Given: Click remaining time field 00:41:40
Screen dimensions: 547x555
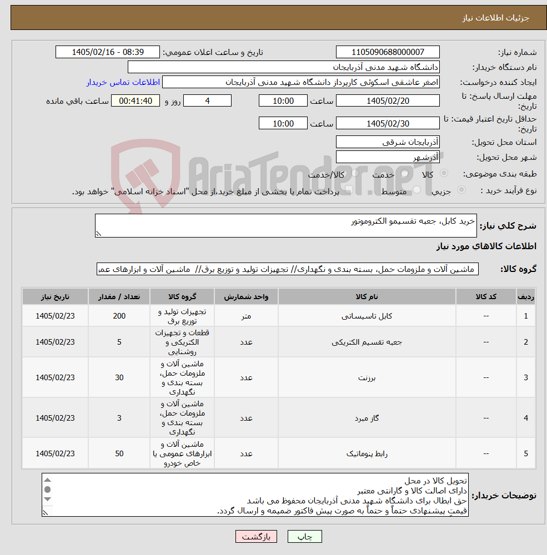Looking at the screenshot, I should [136, 100].
